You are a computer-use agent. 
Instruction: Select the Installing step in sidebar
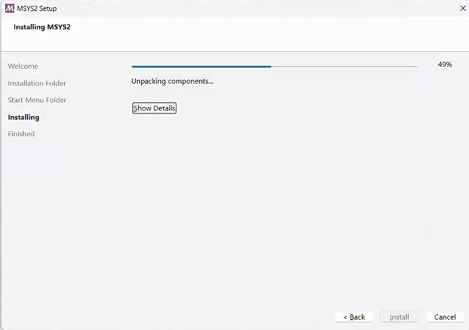pyautogui.click(x=23, y=117)
